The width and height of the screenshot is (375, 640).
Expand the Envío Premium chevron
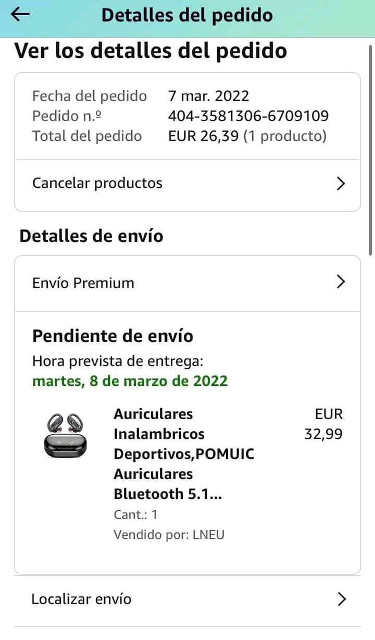coord(341,282)
